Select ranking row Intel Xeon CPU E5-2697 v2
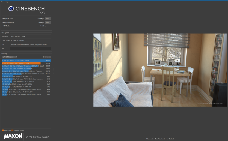Screen dimensions: 228x141 [26, 82]
